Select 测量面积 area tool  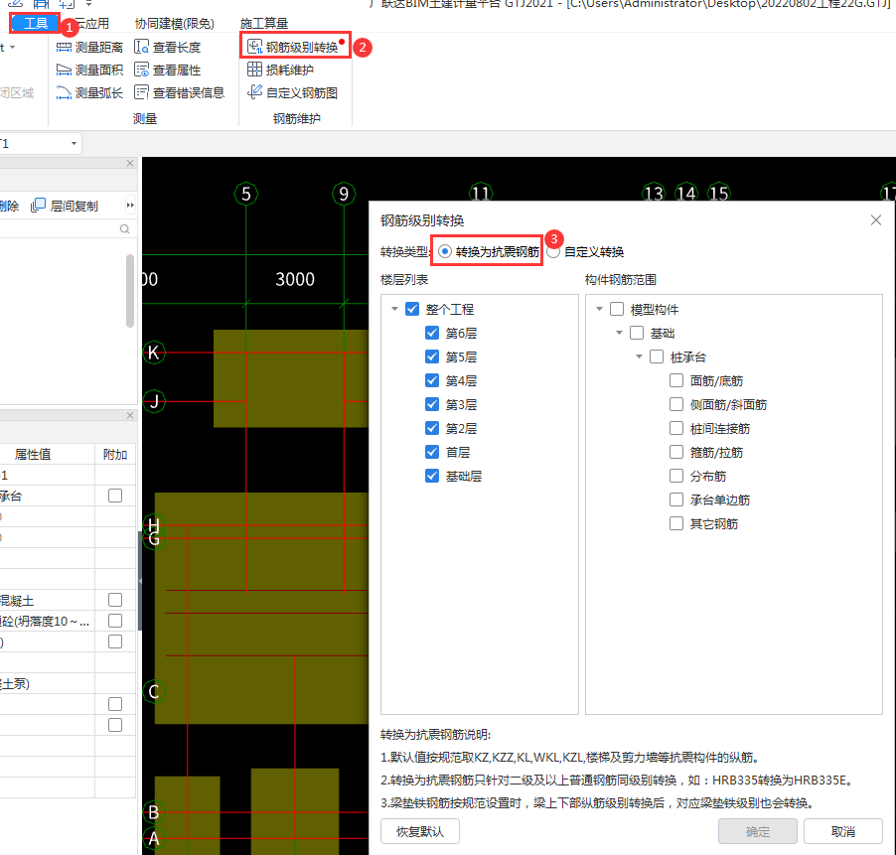[89, 71]
